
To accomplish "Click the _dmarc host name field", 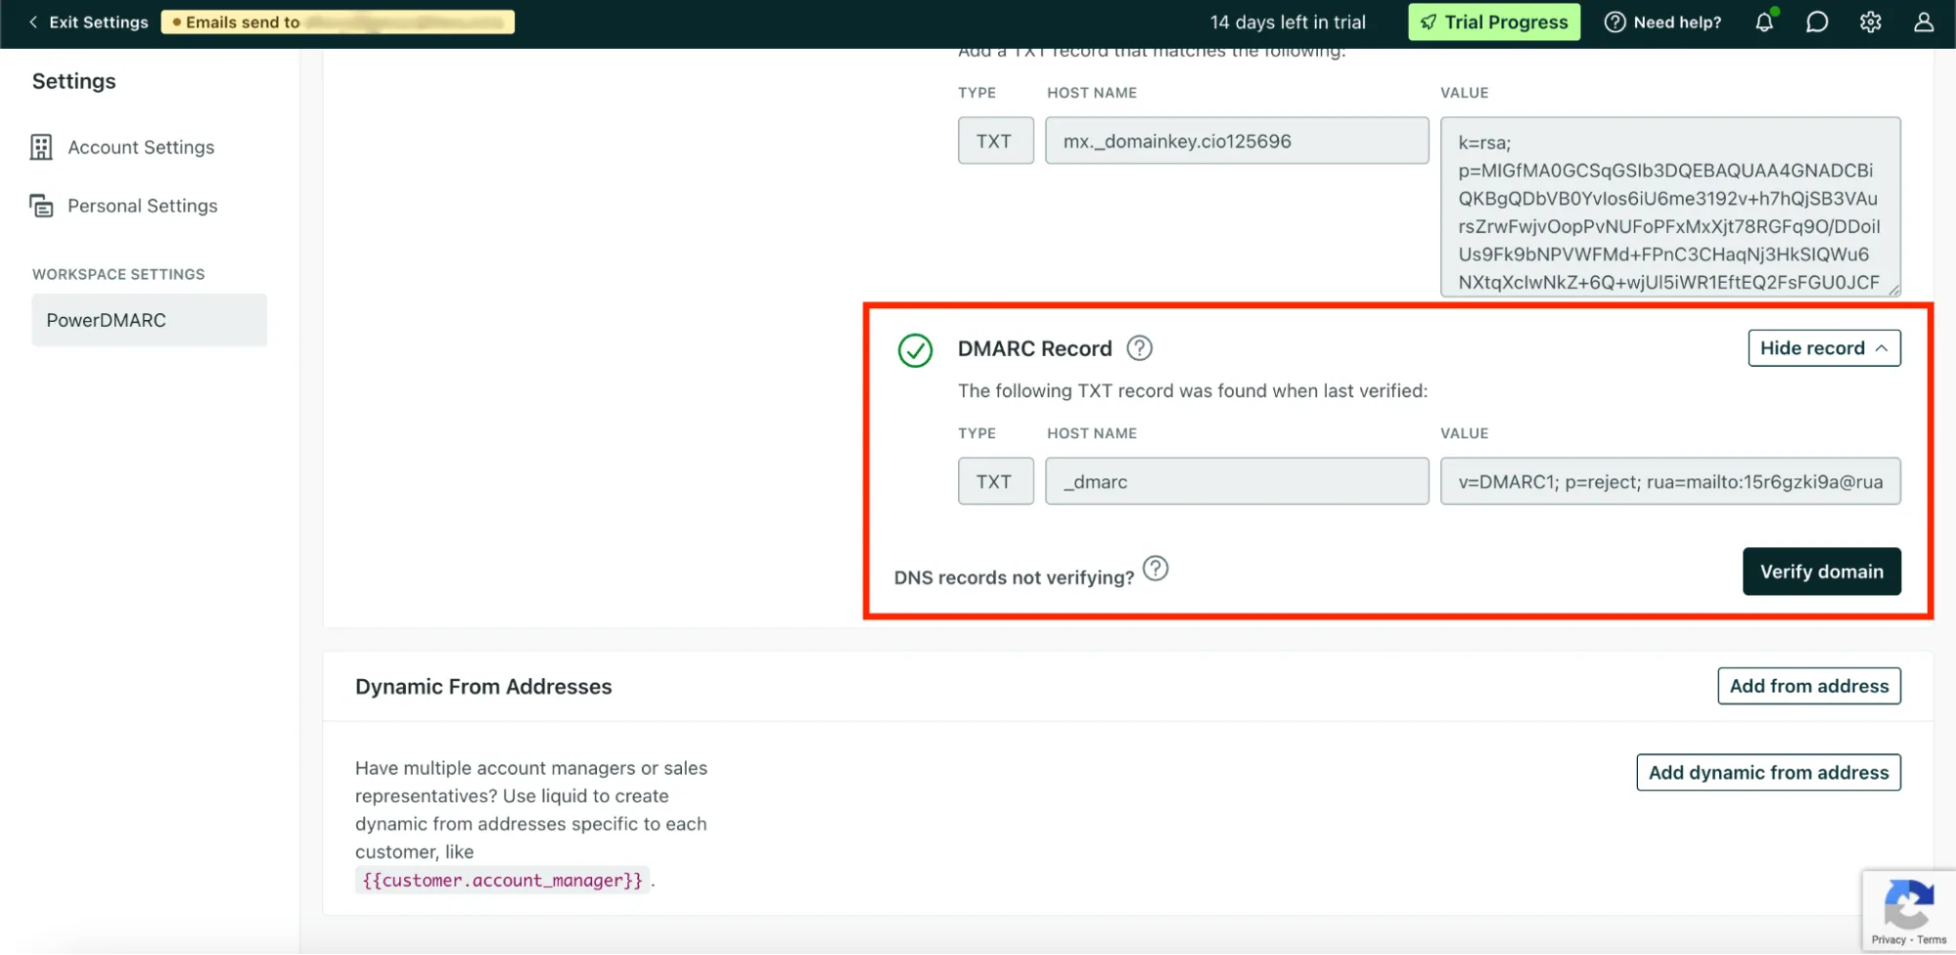I will tap(1237, 481).
